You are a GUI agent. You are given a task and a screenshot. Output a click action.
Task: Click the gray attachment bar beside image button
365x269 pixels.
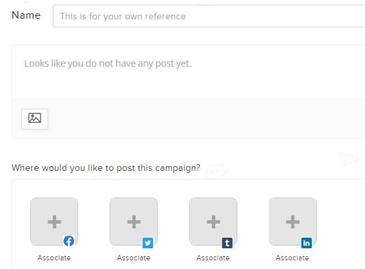[205, 119]
